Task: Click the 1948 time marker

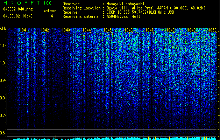Action: coord(170,30)
